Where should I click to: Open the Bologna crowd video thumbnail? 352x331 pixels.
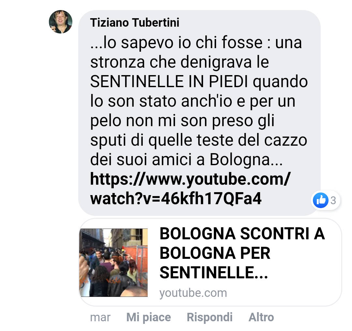click(114, 263)
